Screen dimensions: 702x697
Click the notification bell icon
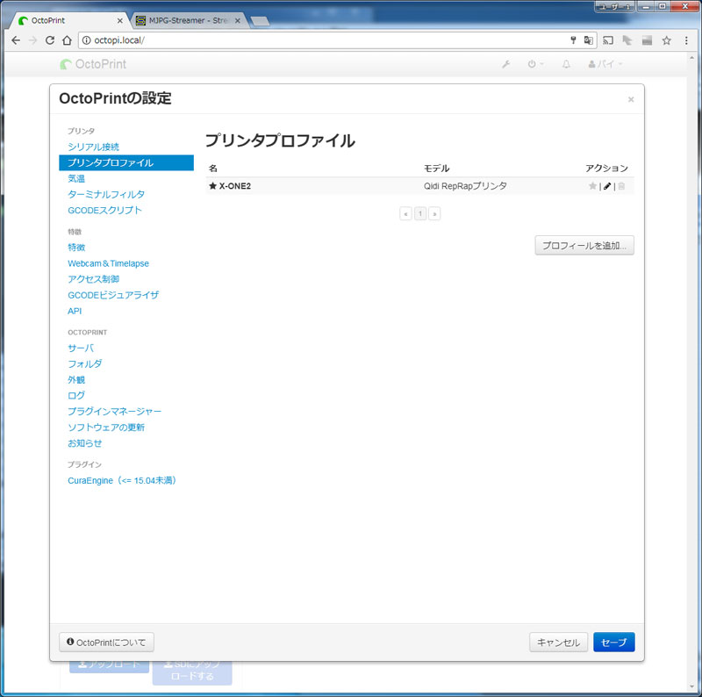pyautogui.click(x=566, y=64)
